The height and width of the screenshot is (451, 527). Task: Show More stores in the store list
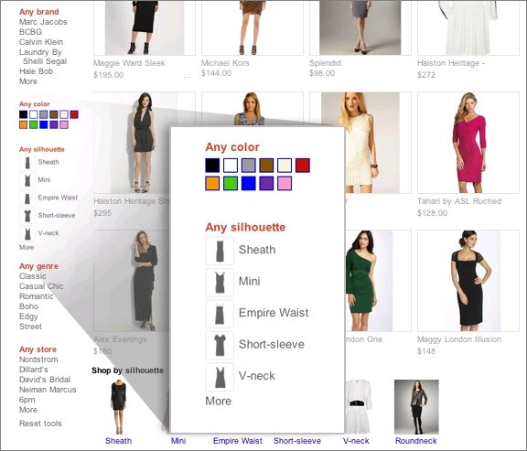[28, 410]
